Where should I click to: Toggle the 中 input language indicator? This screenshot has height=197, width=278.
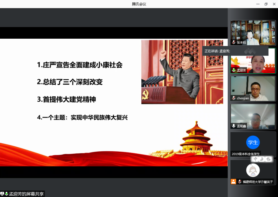tap(256, 159)
